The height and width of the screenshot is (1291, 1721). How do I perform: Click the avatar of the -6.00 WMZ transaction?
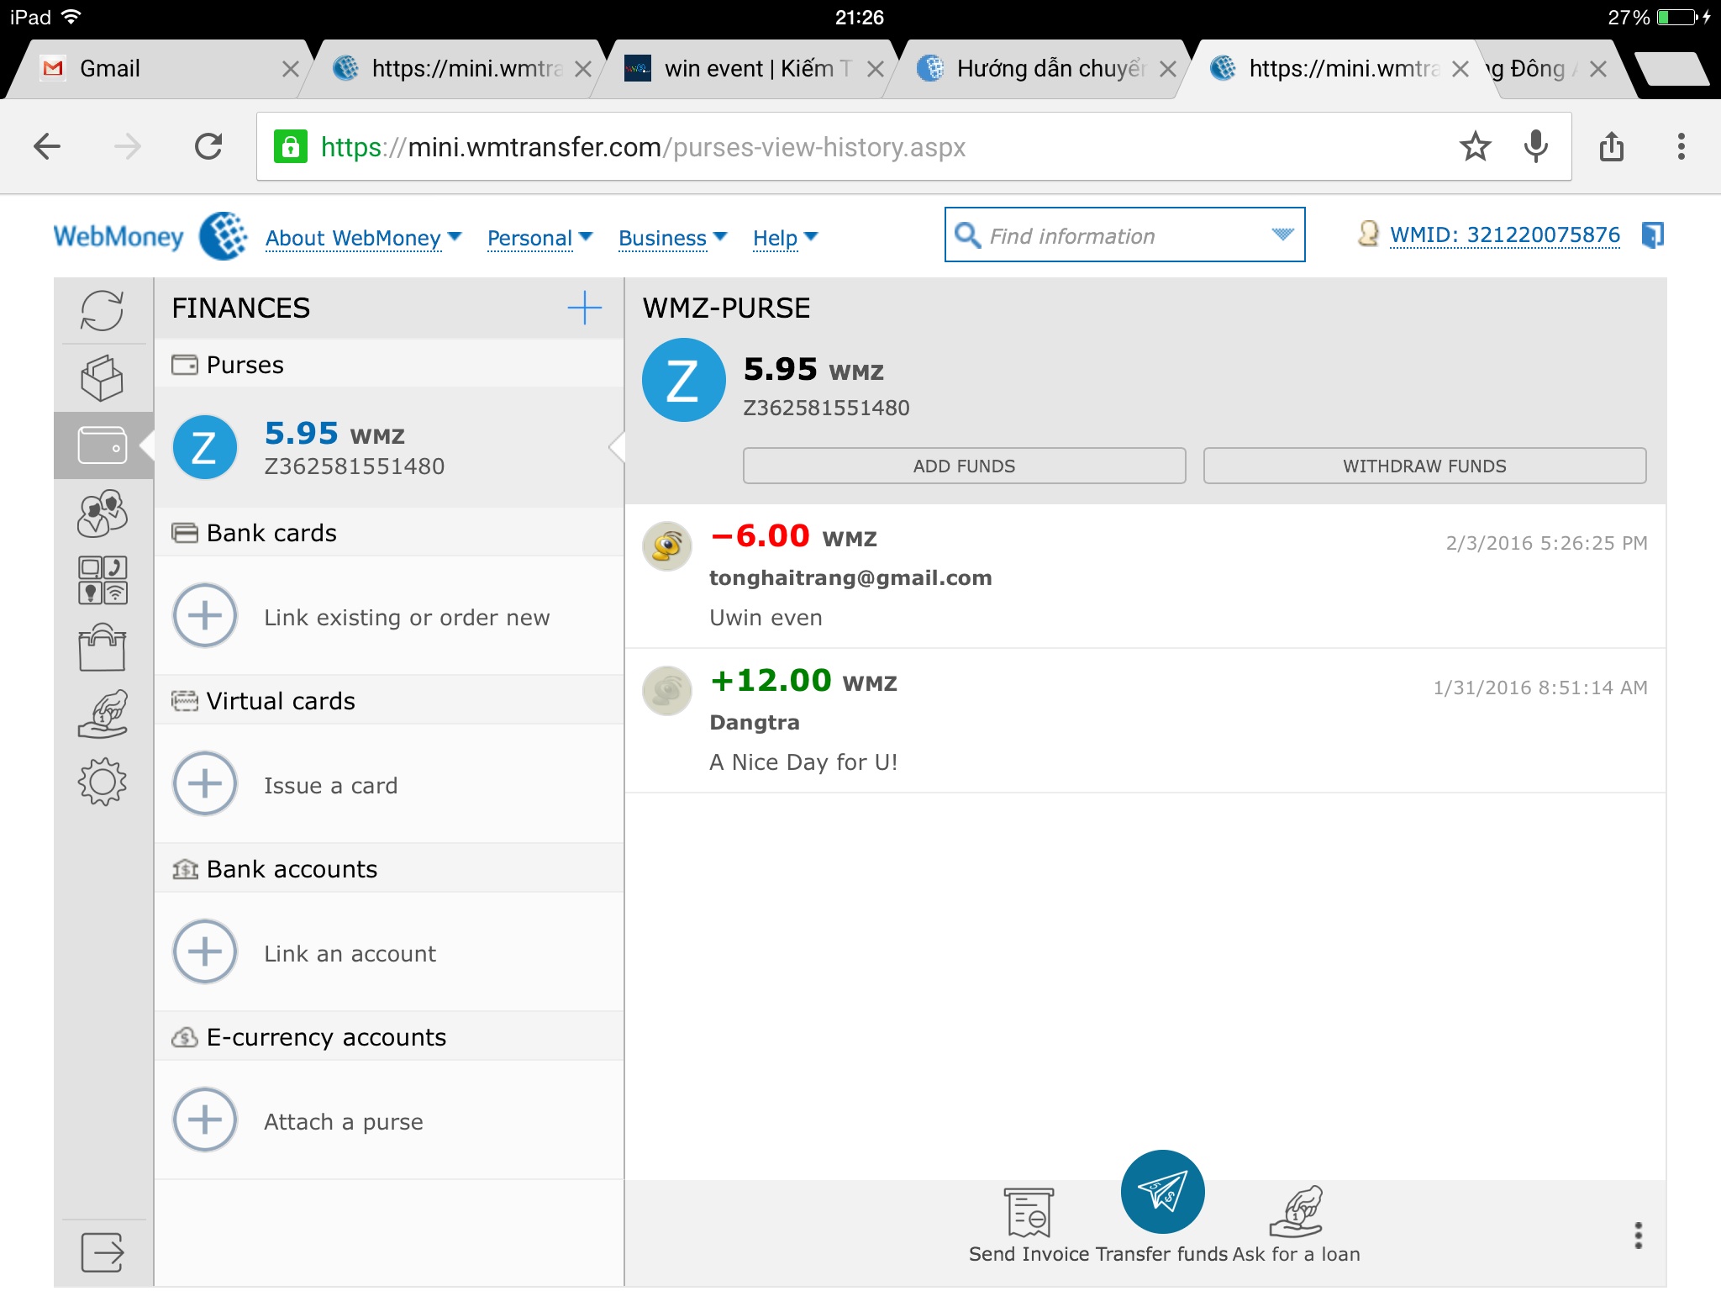[667, 546]
